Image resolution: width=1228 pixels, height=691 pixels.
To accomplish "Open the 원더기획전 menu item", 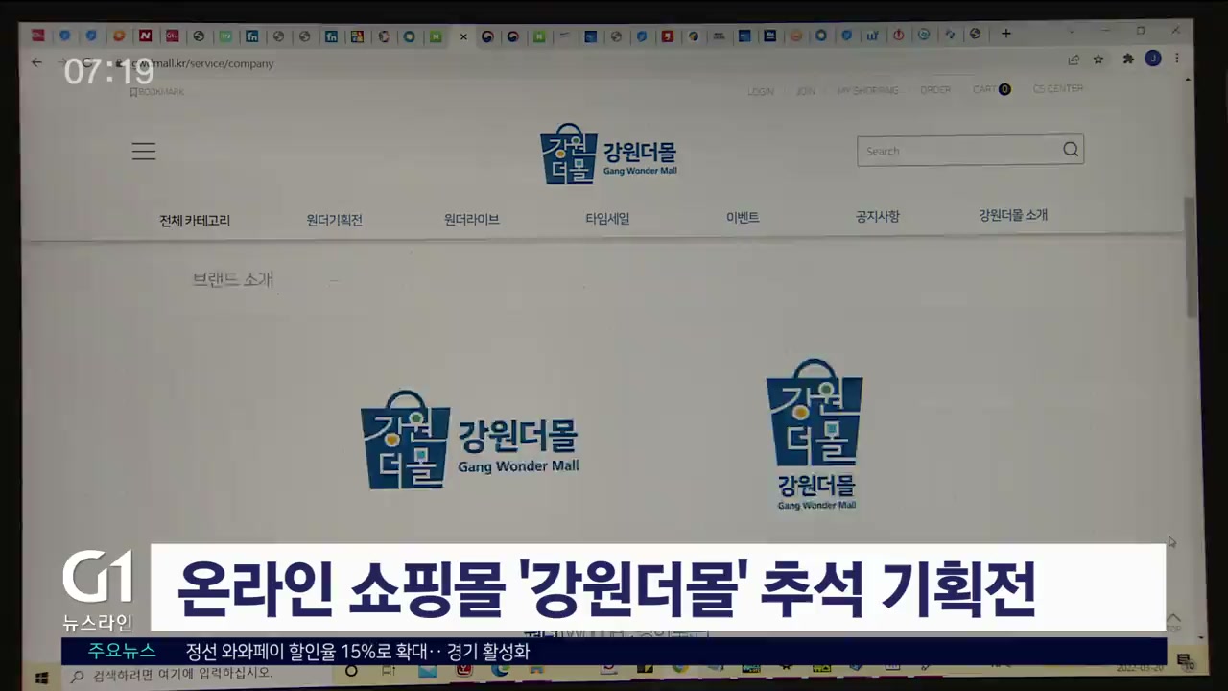I will (334, 220).
